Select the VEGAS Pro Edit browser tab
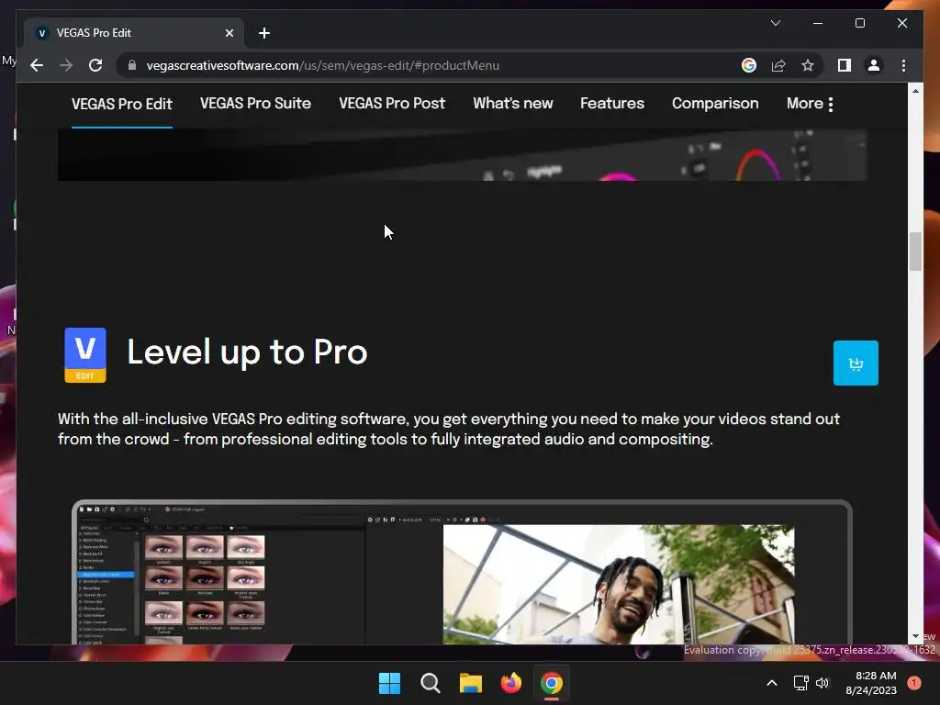This screenshot has width=940, height=705. point(134,33)
